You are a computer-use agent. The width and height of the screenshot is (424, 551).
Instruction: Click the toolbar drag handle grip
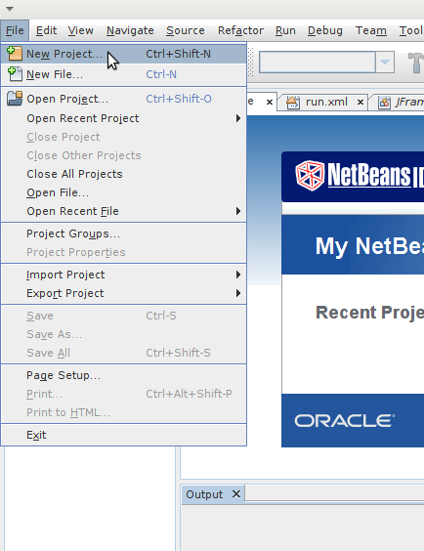250,63
